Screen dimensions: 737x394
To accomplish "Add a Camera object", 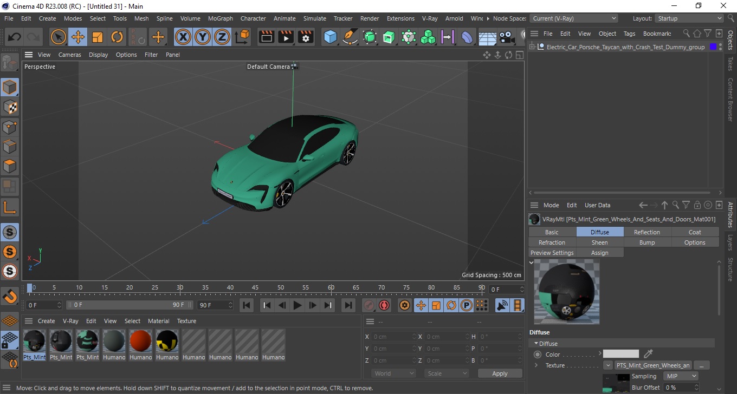I will click(507, 37).
